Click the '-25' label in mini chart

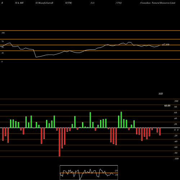(x=116, y=171)
